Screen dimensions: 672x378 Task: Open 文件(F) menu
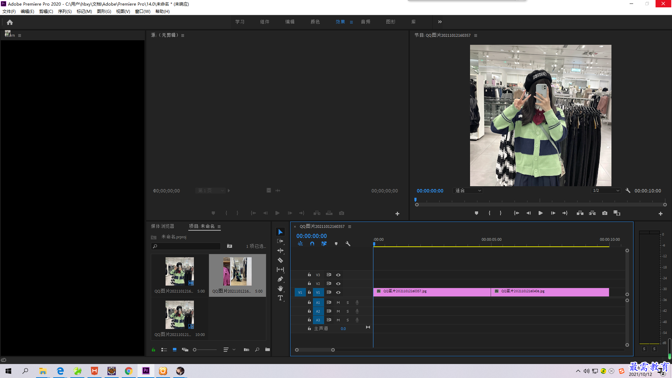9,12
